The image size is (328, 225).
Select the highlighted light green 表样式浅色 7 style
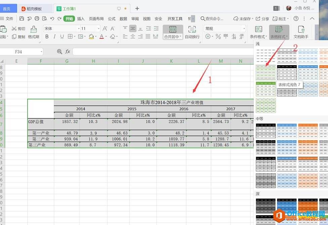[266, 72]
